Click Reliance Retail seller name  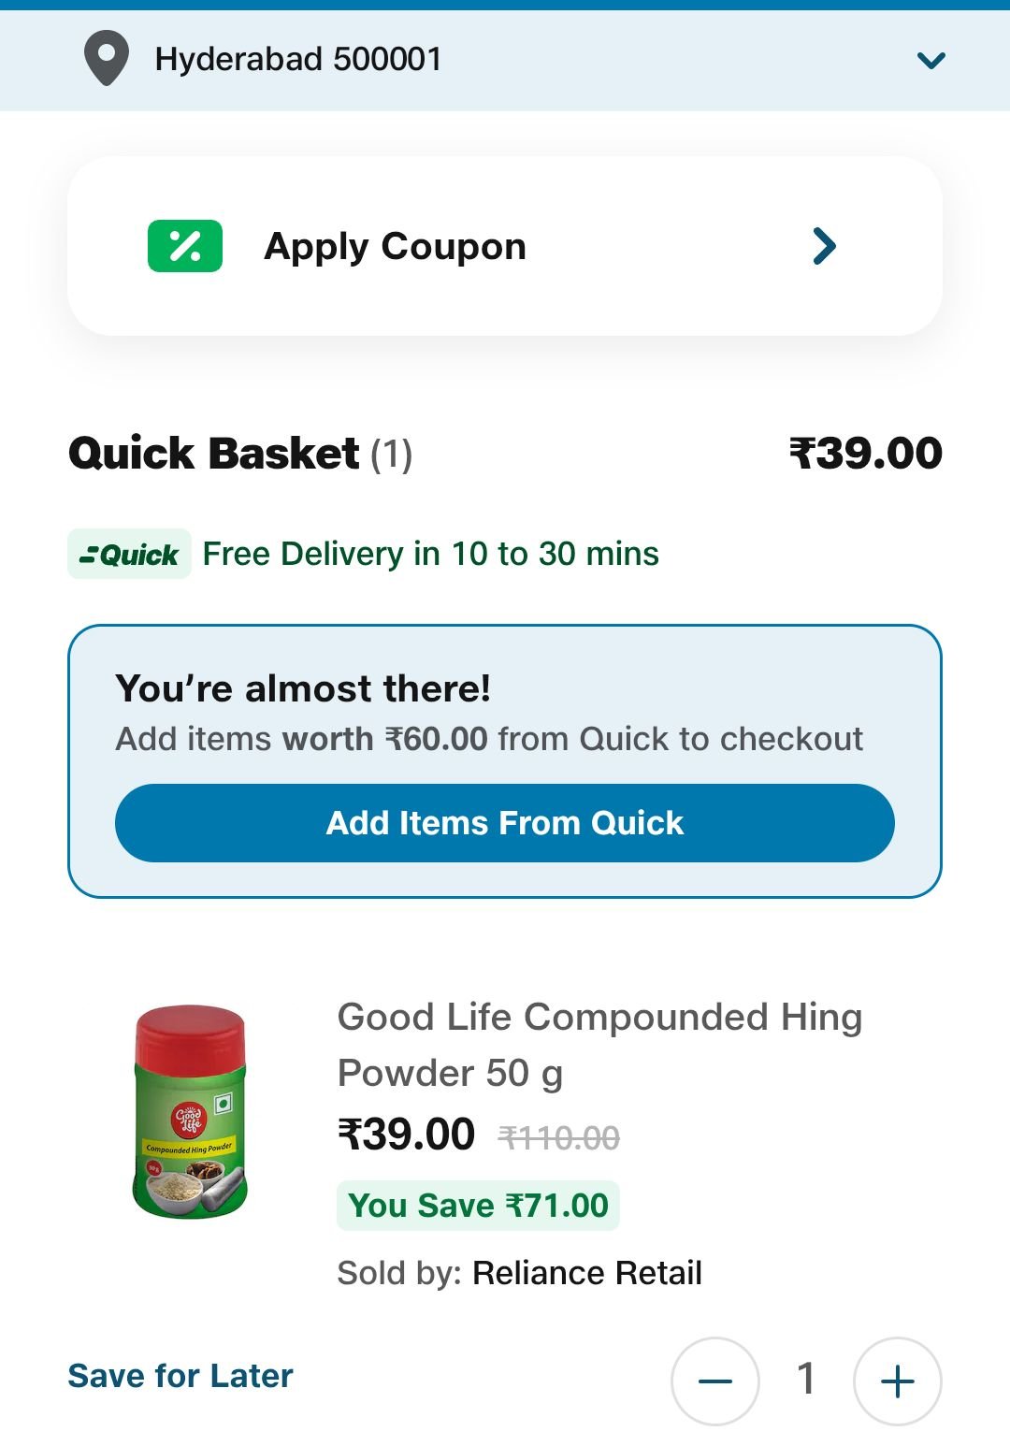587,1273
